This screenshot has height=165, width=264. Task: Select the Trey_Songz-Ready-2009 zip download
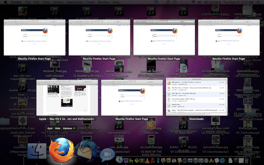coord(196,100)
